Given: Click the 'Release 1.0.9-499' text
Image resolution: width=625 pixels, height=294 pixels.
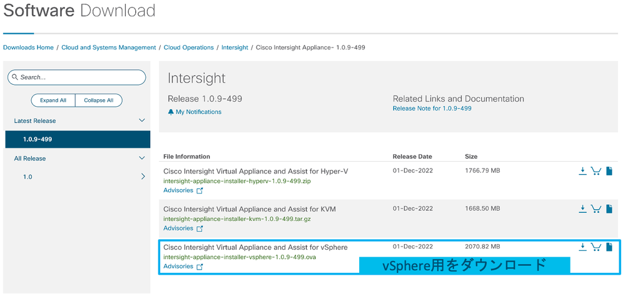Looking at the screenshot, I should click(205, 99).
